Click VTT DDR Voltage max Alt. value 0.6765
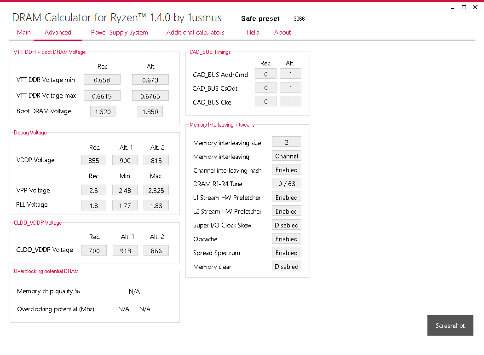The width and height of the screenshot is (484, 355). 150,96
